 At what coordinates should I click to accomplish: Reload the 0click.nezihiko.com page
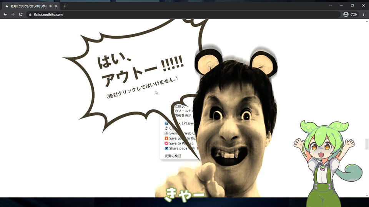(x=21, y=15)
